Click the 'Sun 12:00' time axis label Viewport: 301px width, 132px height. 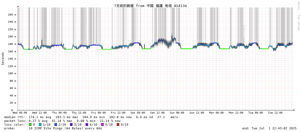(x=197, y=113)
